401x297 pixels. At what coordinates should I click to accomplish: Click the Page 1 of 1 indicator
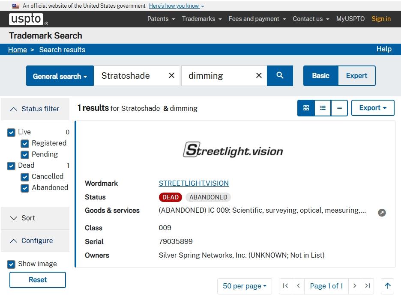pos(326,286)
